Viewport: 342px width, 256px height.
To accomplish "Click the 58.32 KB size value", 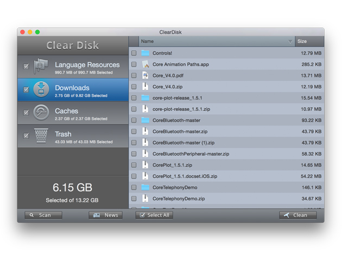I will pos(312,154).
